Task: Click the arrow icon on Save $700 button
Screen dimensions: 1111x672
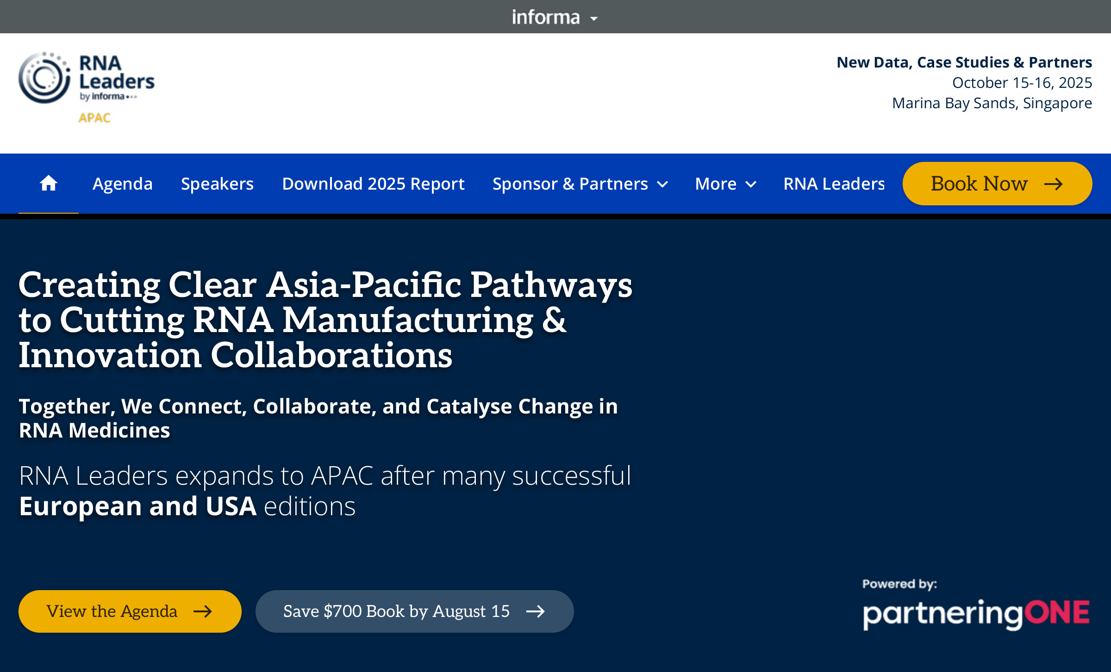Action: 536,611
